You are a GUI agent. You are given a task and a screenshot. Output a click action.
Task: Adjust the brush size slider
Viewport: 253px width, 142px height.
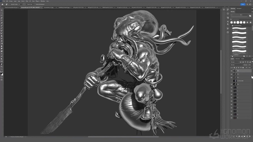pyautogui.click(x=240, y=17)
